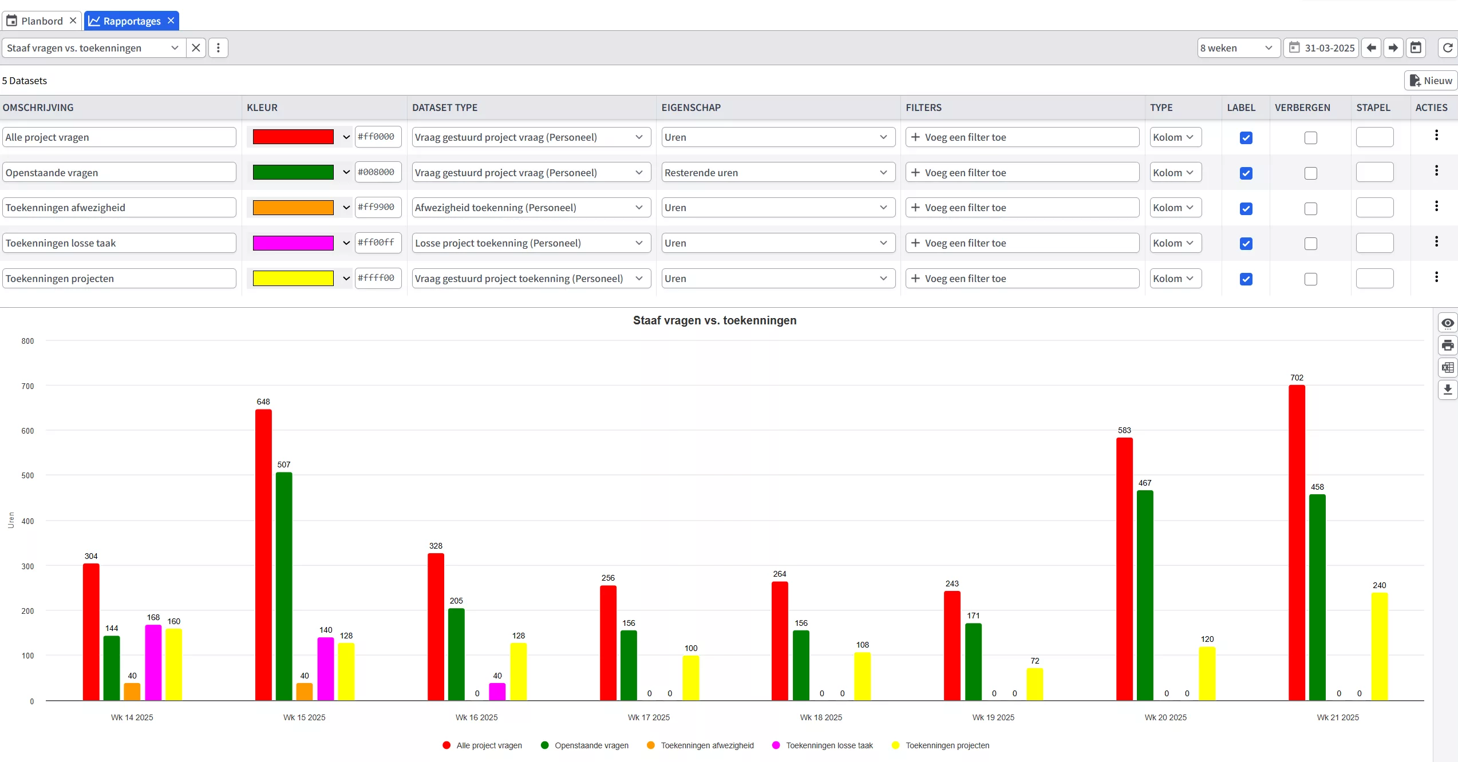Check Verbergen for Toekenningen projecten
This screenshot has height=762, width=1458.
tap(1311, 279)
